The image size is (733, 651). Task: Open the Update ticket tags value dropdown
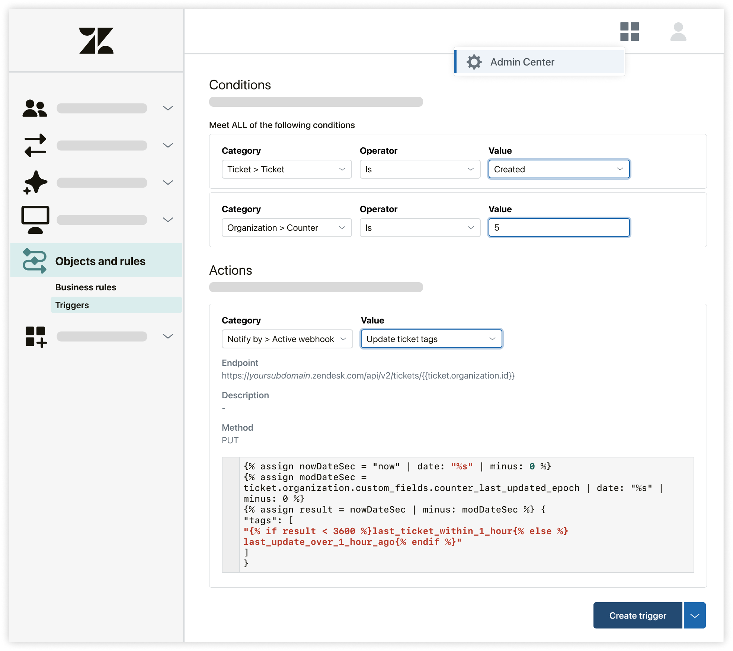431,339
